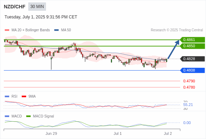Click the RSI legend blue marker

(x=7, y=97)
